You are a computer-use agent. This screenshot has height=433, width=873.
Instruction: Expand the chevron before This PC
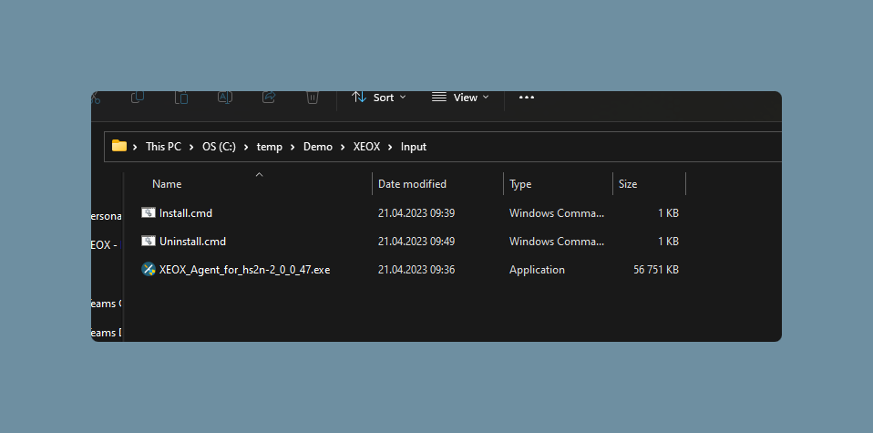135,147
